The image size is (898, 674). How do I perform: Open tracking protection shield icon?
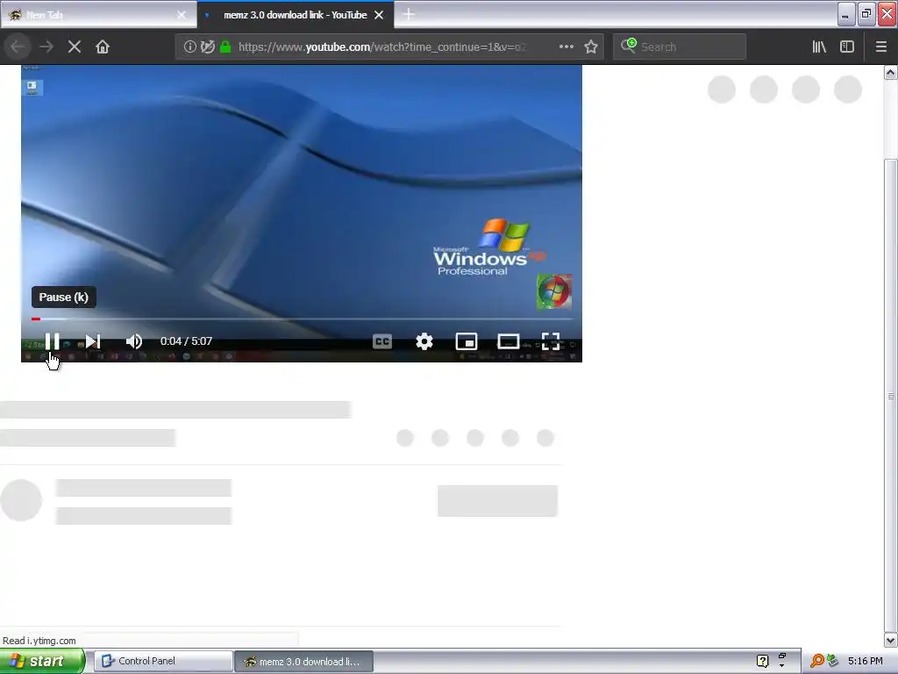pos(208,47)
